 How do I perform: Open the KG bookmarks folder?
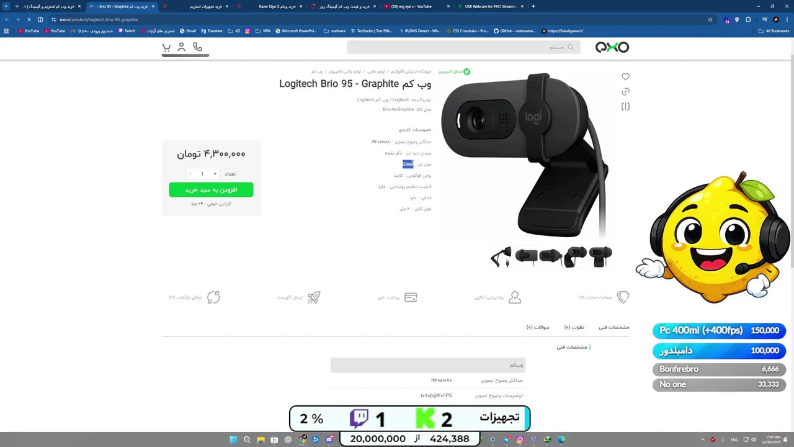(x=234, y=31)
